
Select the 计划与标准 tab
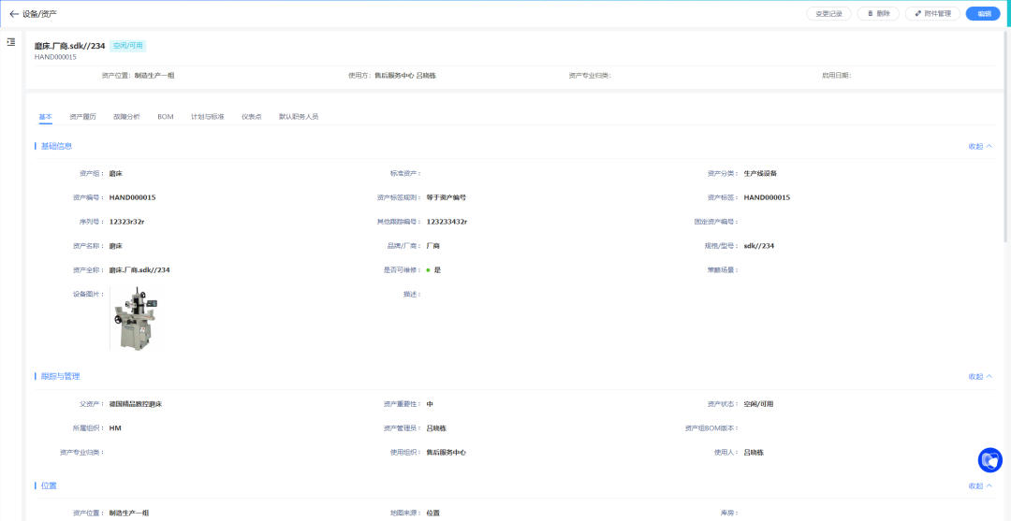coord(207,117)
